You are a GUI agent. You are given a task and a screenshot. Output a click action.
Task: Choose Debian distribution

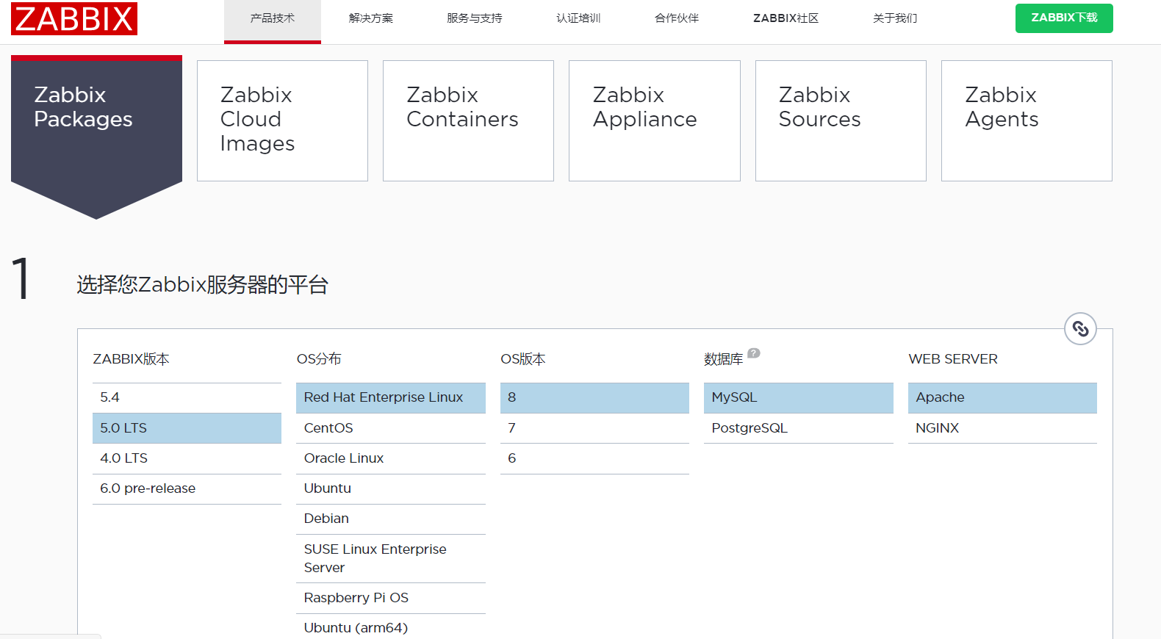coord(391,519)
